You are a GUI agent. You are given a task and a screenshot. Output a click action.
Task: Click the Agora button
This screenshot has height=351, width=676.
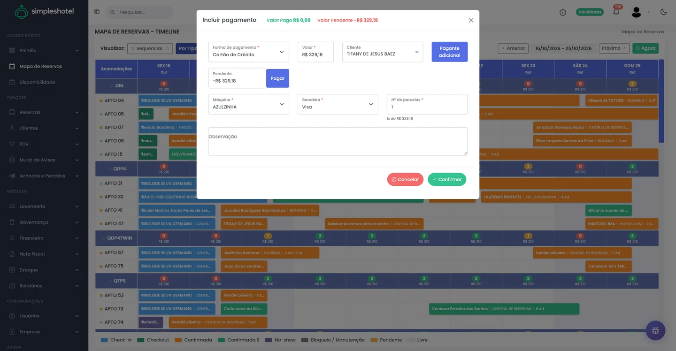(645, 48)
